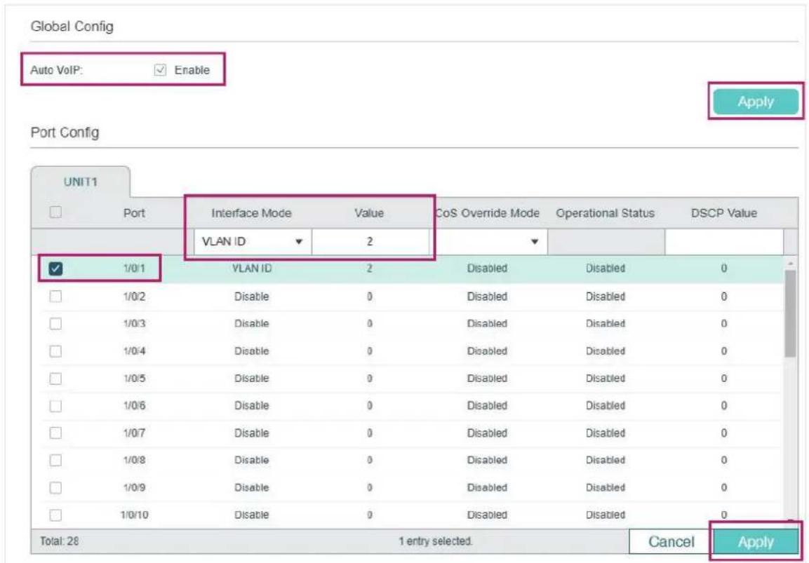Uncheck the port 1/0/1 checkbox
809x563 pixels.
(55, 269)
